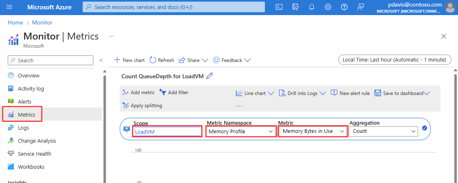The width and height of the screenshot is (458, 183).
Task: Expand the Memory Bytes in Use dropdown
Action: click(313, 131)
